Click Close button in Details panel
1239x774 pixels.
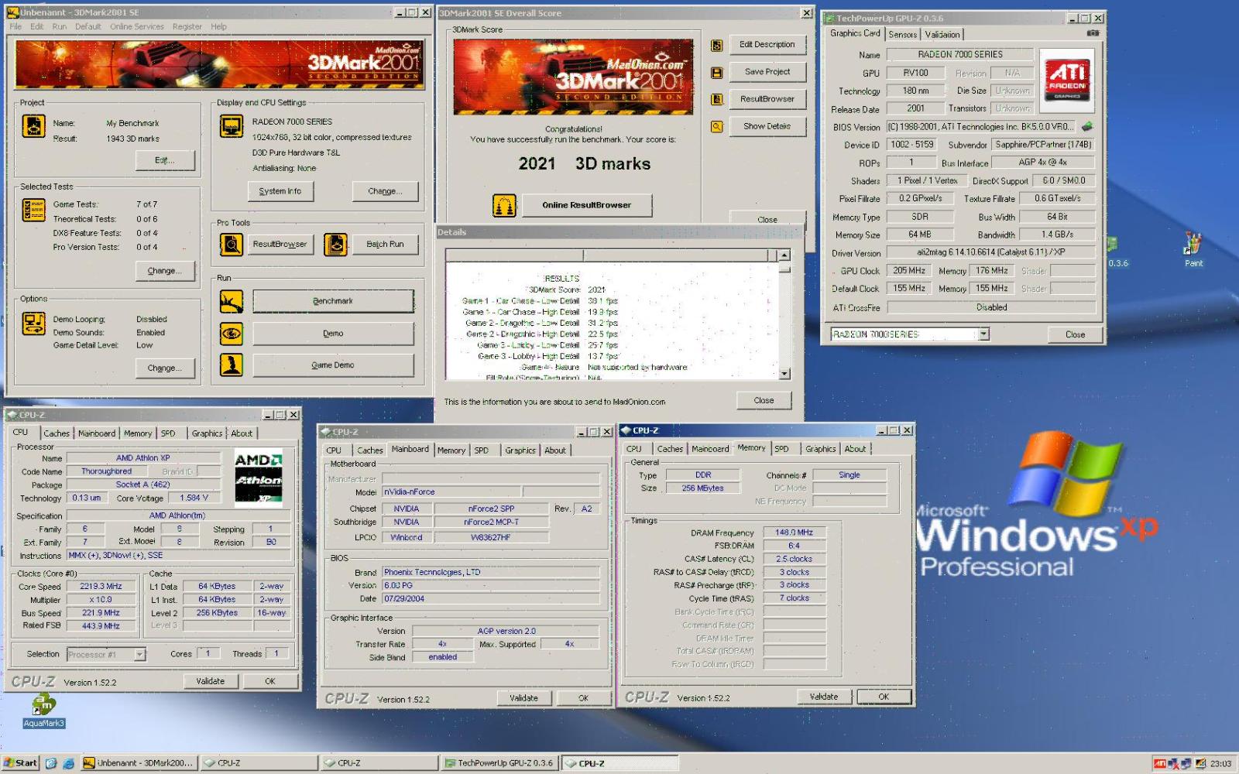tap(764, 400)
